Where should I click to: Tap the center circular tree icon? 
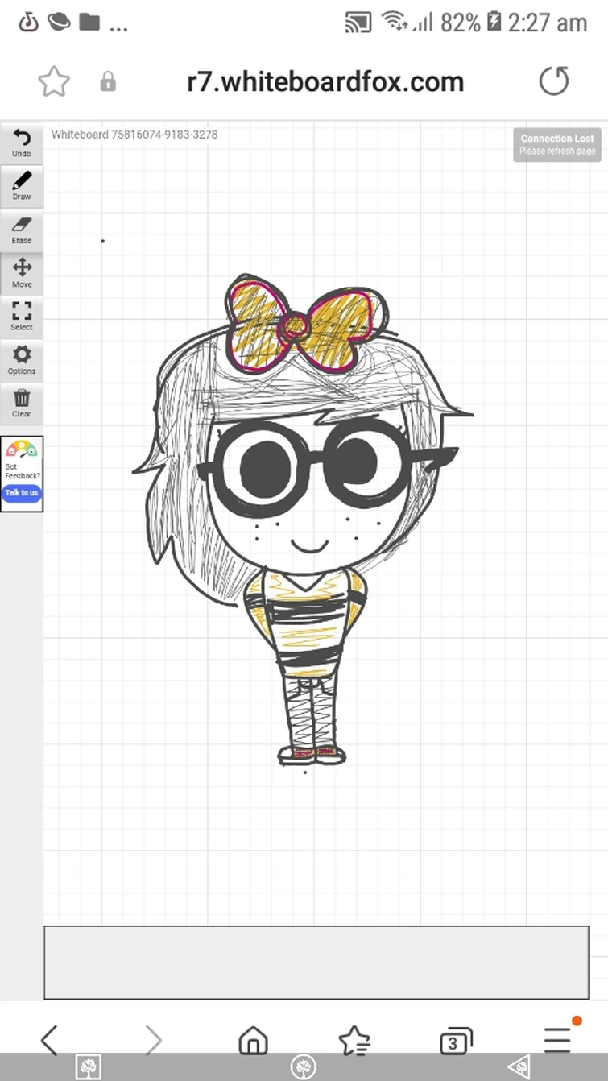[303, 1067]
